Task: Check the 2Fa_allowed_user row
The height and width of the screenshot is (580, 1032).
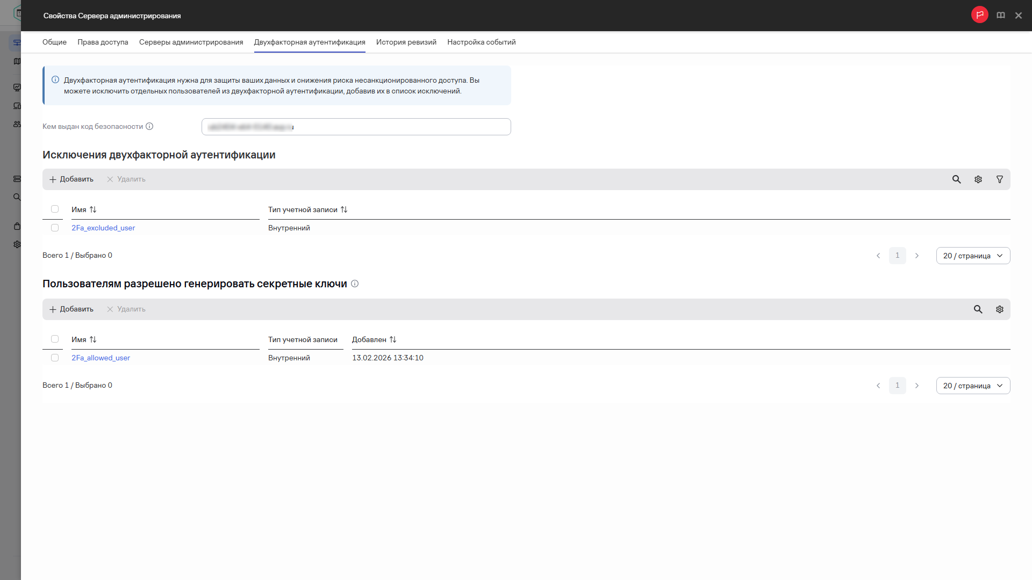Action: click(x=55, y=358)
